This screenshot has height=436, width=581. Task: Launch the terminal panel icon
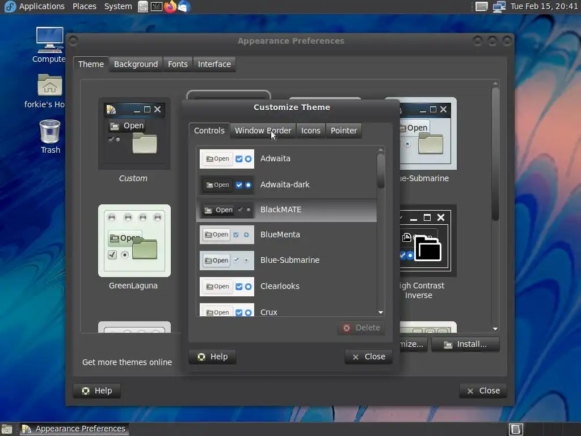pos(157,6)
